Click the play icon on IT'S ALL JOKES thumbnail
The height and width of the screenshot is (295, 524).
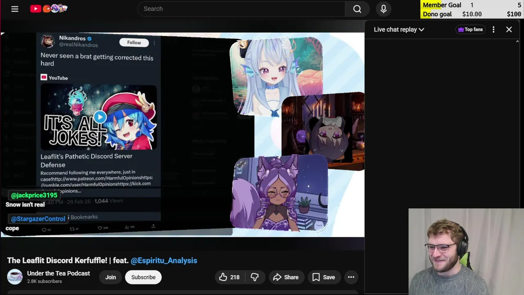pyautogui.click(x=100, y=117)
